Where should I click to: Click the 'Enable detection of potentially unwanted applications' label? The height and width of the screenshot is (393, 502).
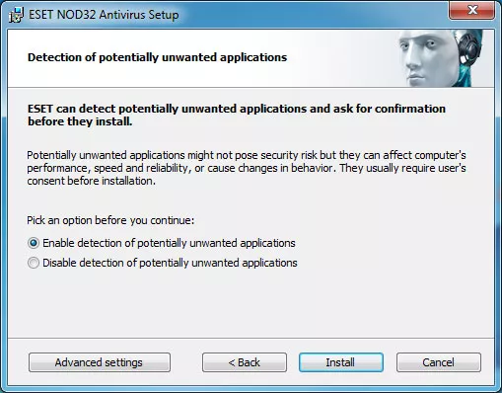[169, 243]
